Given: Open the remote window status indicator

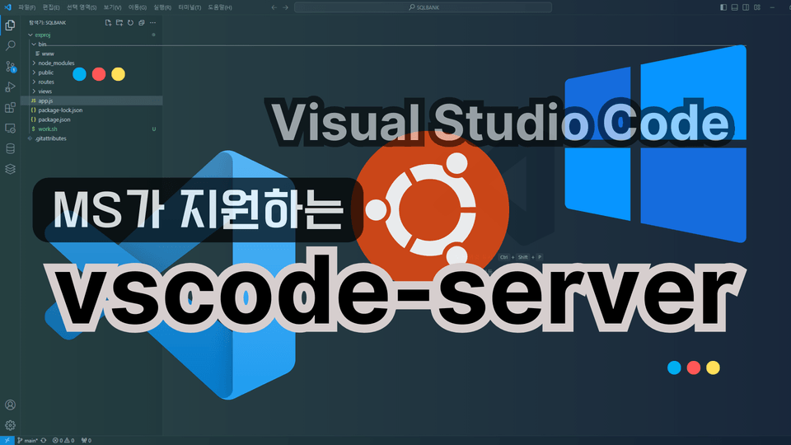Looking at the screenshot, I should click(x=7, y=440).
